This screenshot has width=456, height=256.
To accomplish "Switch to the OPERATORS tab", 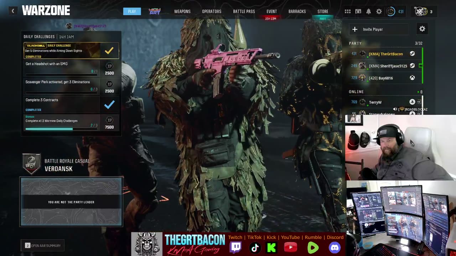I will (212, 11).
